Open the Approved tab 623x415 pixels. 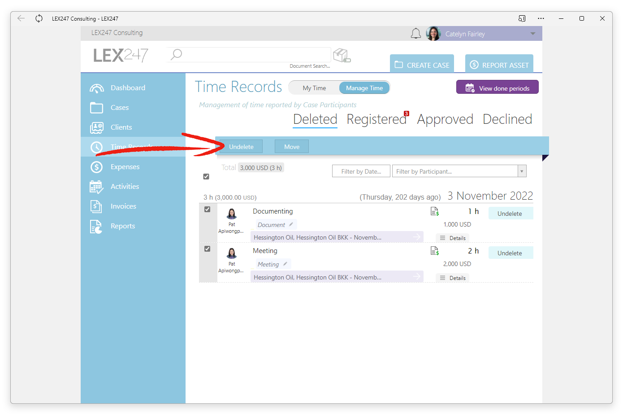click(445, 119)
